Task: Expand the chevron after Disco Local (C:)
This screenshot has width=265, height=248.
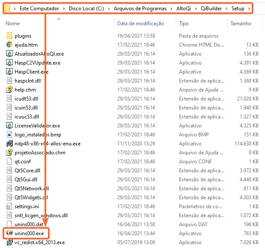Action: click(x=109, y=9)
